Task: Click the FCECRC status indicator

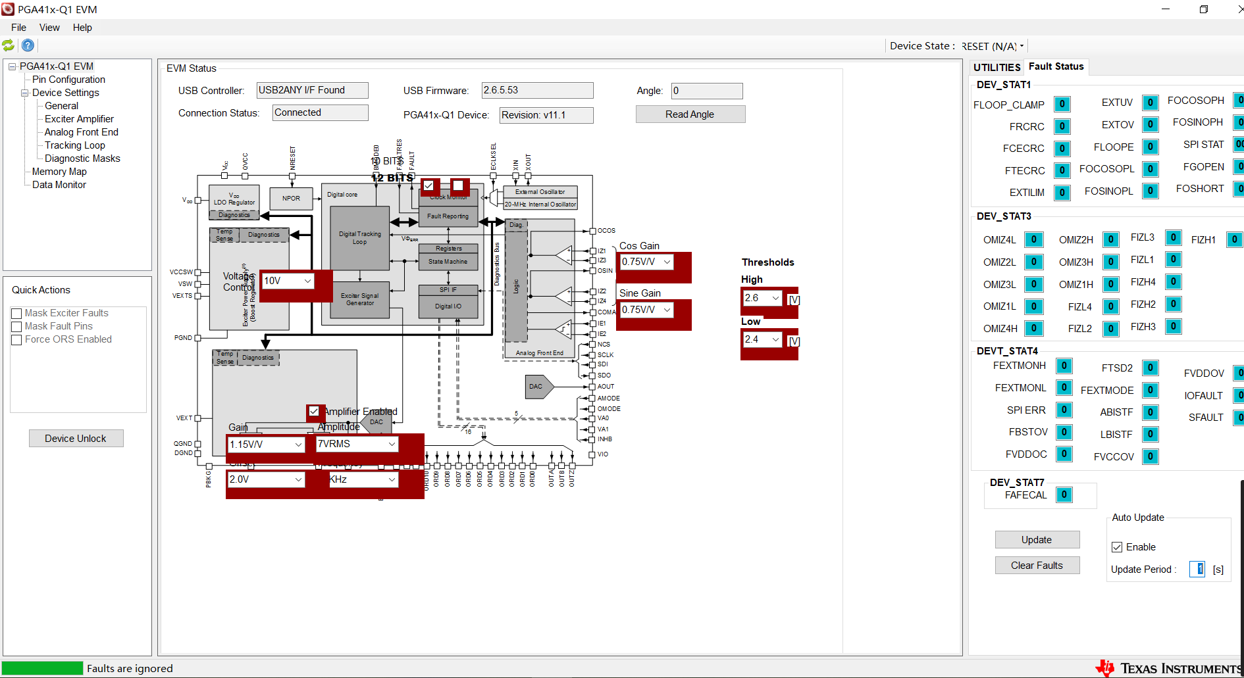Action: tap(1062, 149)
